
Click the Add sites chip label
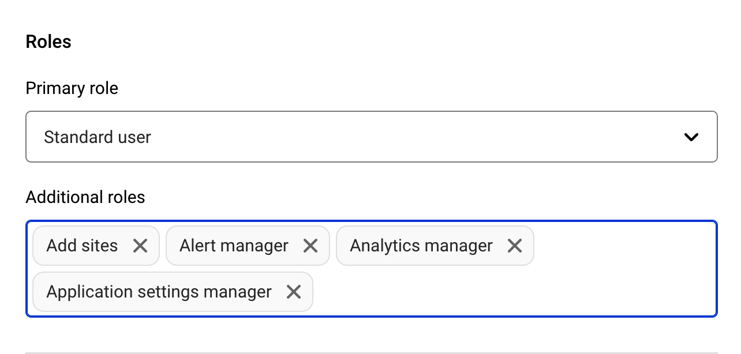tap(82, 246)
